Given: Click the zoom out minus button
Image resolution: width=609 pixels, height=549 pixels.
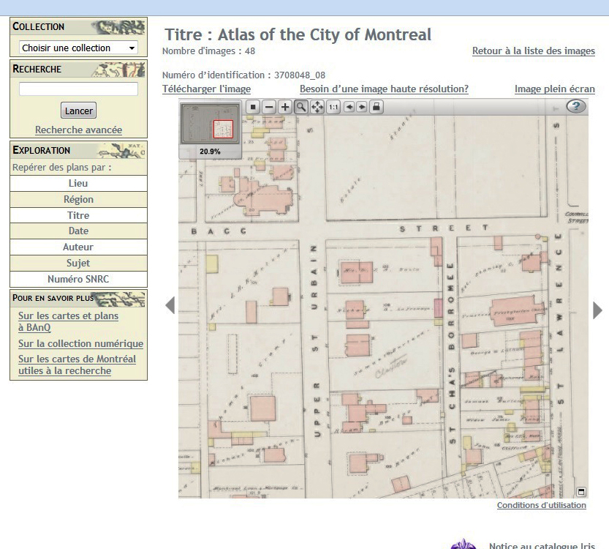Looking at the screenshot, I should [269, 107].
